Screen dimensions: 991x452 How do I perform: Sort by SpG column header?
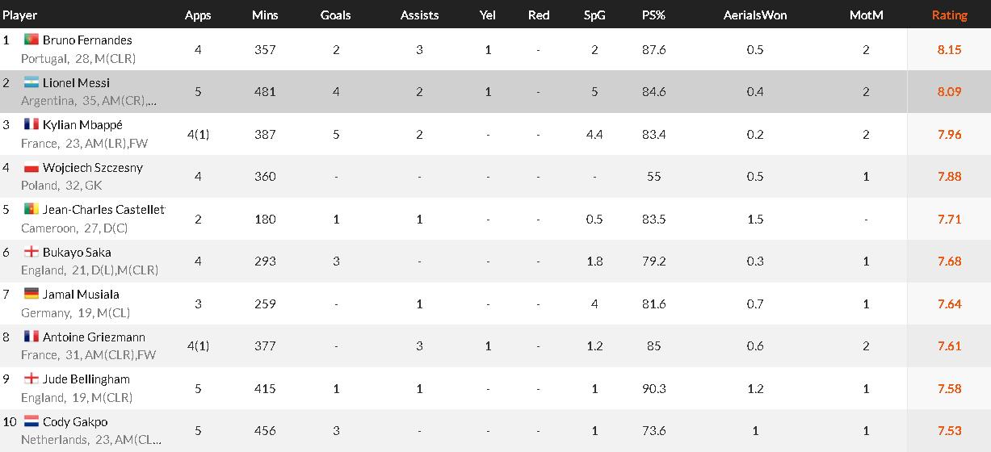pos(594,15)
